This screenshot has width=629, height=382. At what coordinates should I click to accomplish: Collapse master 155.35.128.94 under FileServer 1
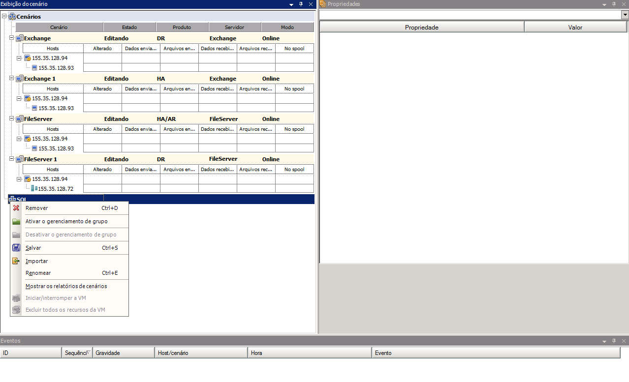tap(19, 179)
